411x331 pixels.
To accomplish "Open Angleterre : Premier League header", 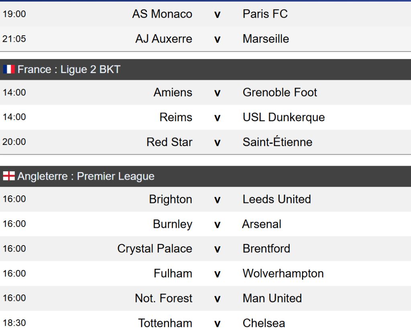I will [86, 176].
